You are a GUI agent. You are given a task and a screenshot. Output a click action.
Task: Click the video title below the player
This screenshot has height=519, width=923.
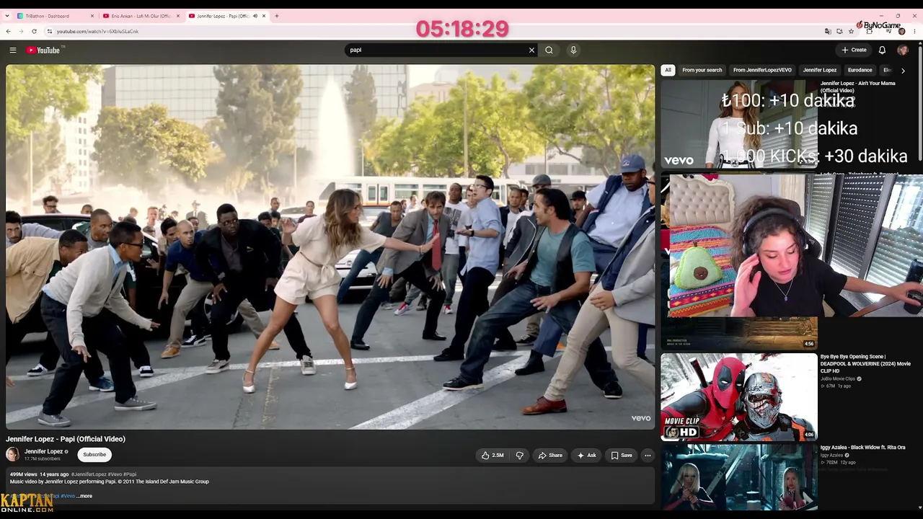click(66, 439)
